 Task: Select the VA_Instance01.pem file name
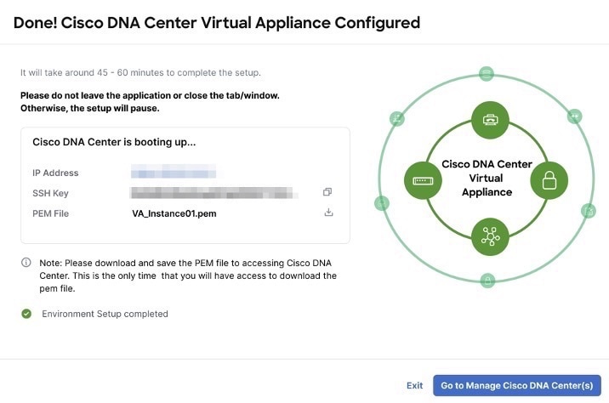174,213
